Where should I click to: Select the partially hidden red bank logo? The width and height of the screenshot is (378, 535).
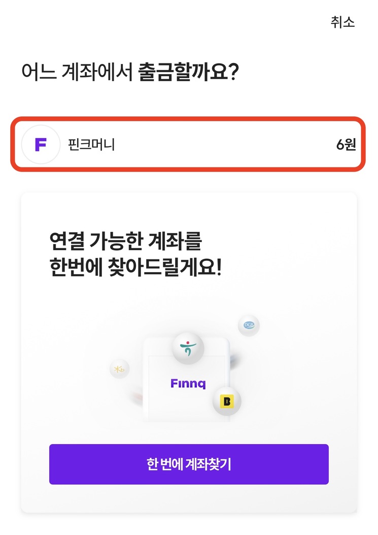(134, 398)
